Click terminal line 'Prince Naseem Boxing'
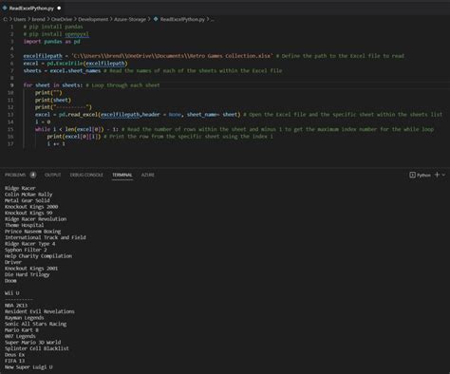Image resolution: width=450 pixels, height=374 pixels. (32, 232)
